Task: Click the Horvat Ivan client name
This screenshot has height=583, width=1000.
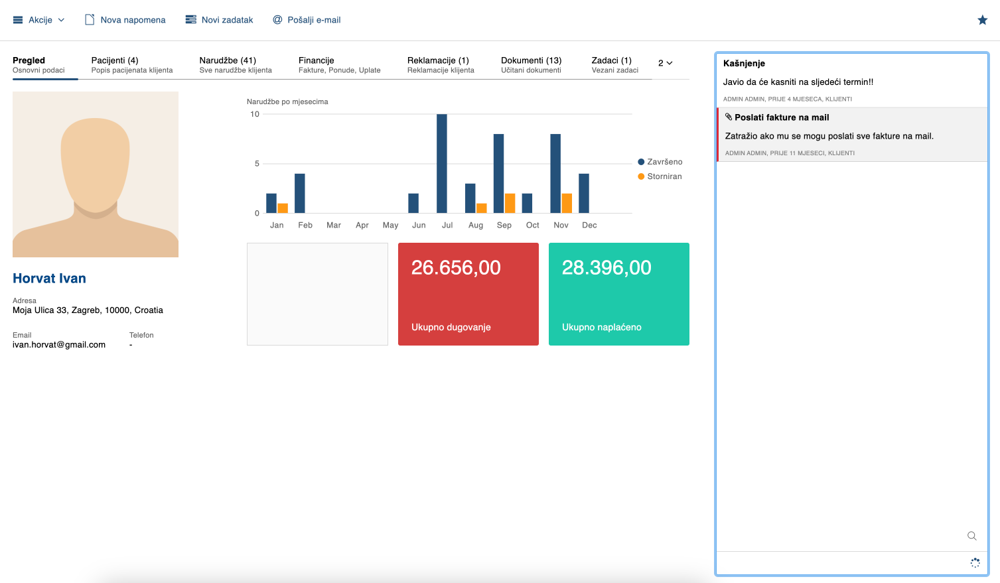Action: tap(49, 279)
